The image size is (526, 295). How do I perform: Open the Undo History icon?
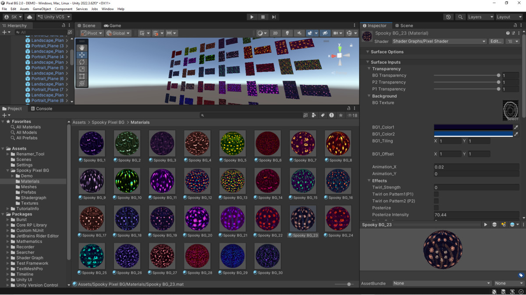448,17
